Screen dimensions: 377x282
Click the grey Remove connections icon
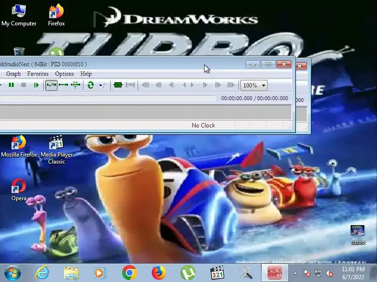point(131,85)
